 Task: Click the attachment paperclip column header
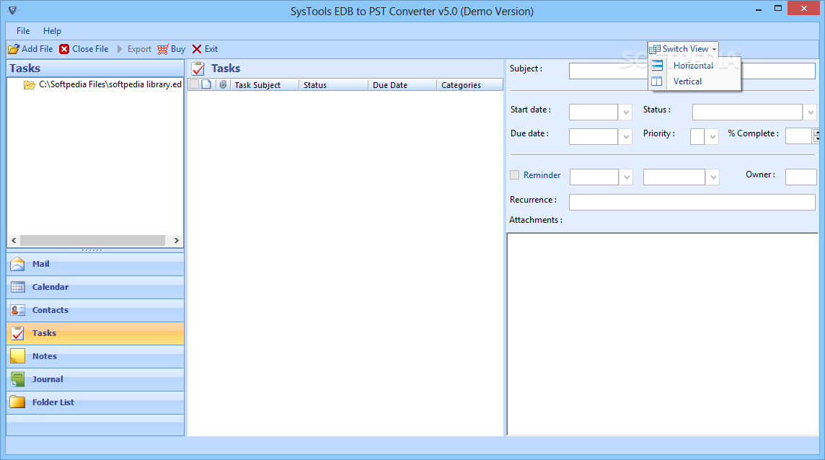(223, 85)
